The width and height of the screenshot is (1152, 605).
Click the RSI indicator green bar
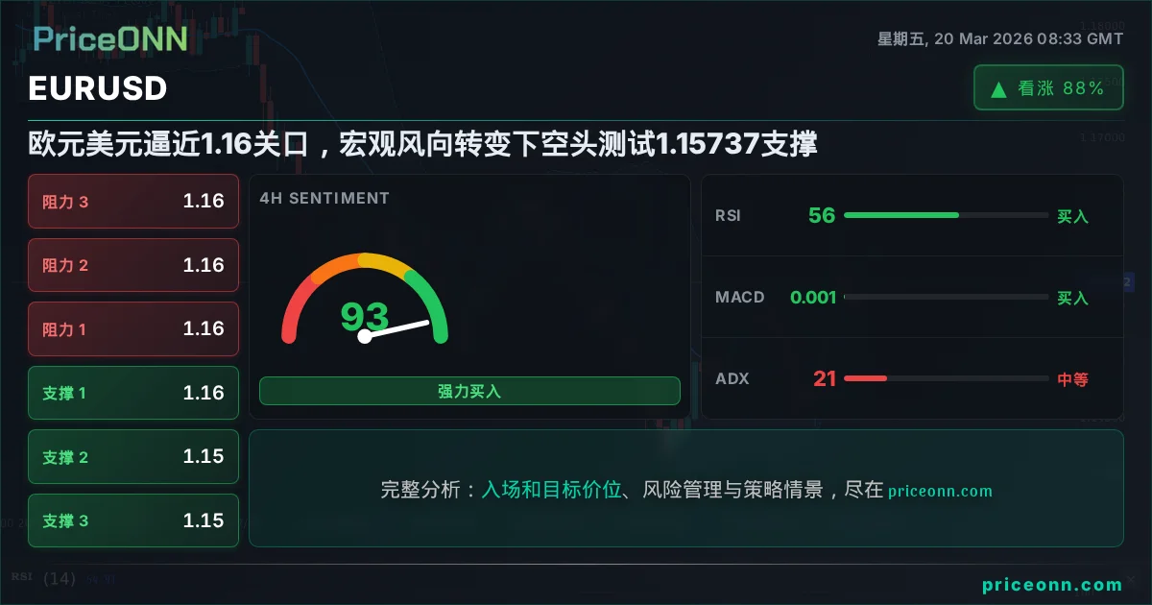tap(900, 215)
